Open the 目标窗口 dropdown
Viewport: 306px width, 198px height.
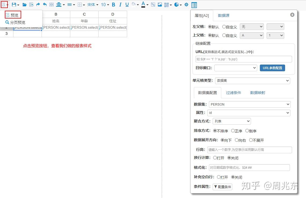[235, 68]
